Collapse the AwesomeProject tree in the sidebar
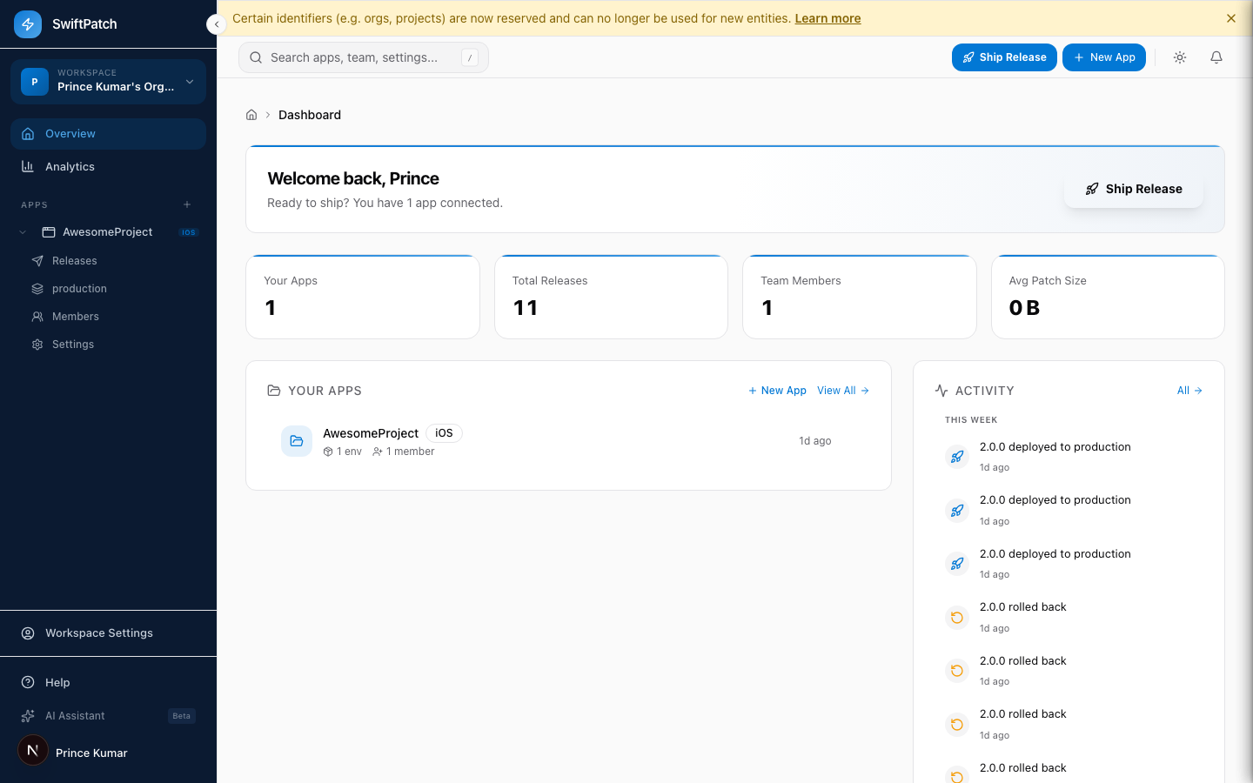 pos(23,231)
